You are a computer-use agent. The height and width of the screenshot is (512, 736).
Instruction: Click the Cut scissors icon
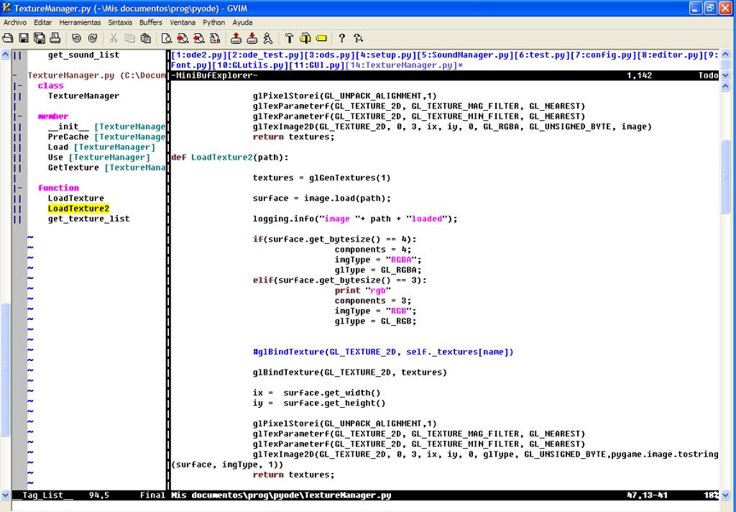tap(114, 38)
